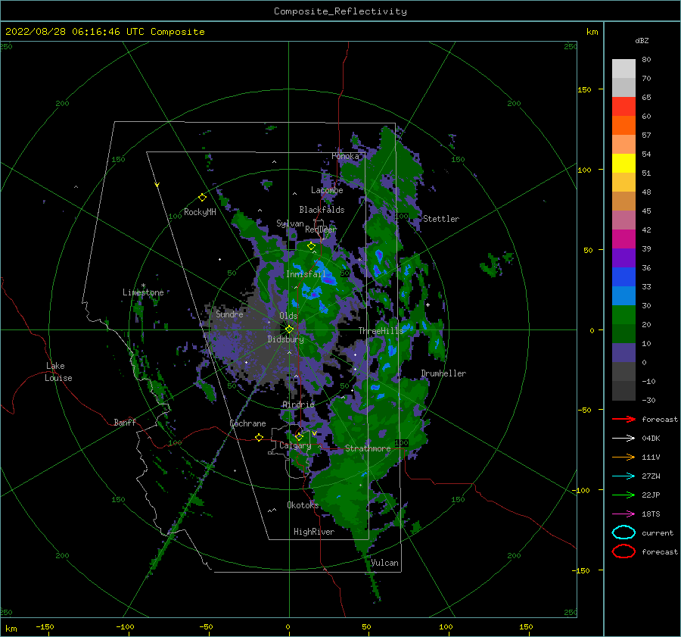Click the Sylvan label
The width and height of the screenshot is (681, 637).
point(290,223)
